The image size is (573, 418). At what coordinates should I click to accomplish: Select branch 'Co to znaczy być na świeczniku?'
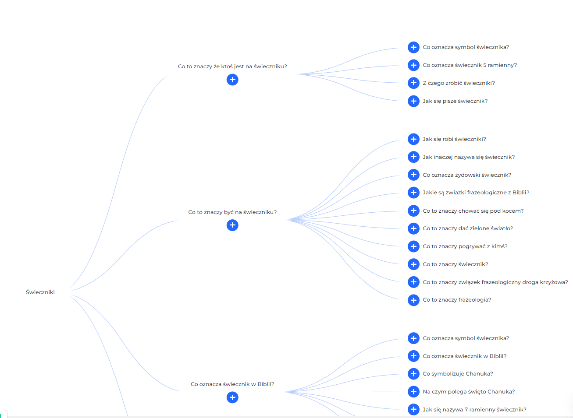pos(232,212)
